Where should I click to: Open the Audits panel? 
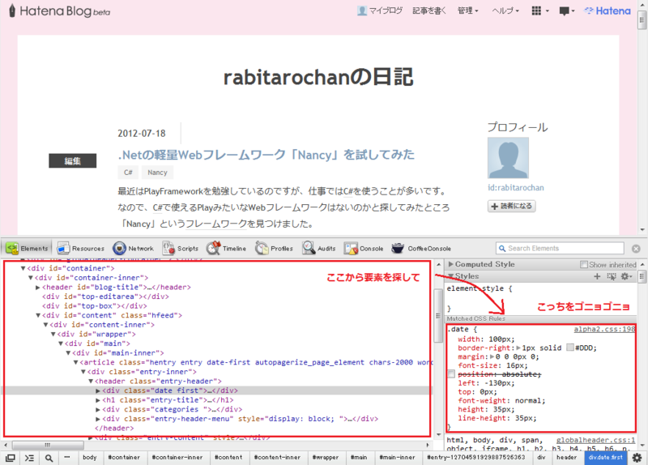[318, 249]
